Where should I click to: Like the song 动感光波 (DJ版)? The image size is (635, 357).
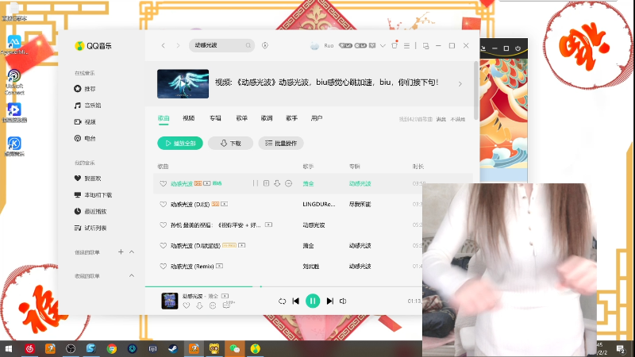[x=164, y=205]
